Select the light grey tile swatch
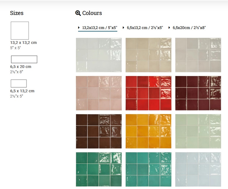Image resolution: width=228 pixels, height=189 pixels. [x=198, y=55]
